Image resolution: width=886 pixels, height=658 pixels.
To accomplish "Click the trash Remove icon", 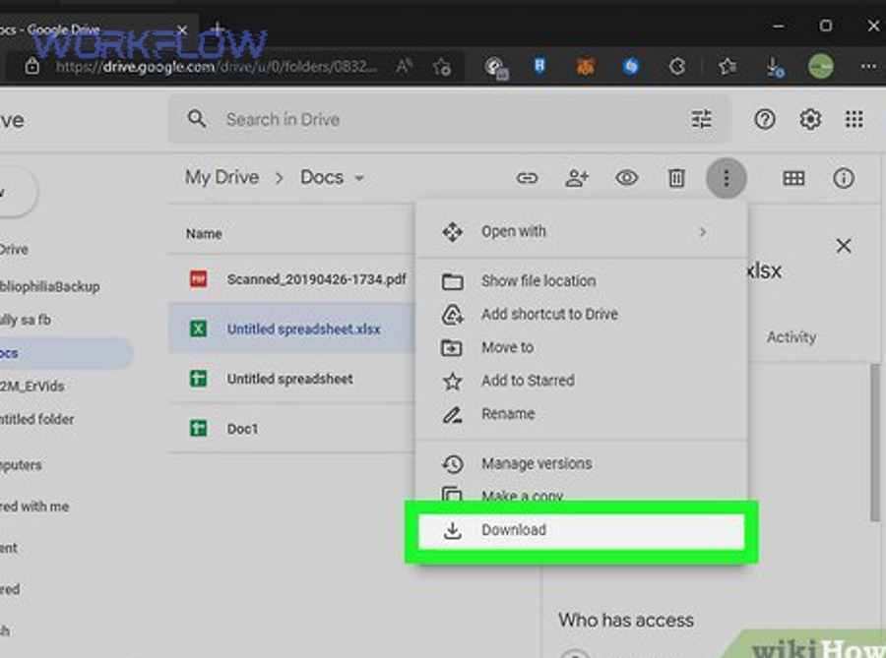I will [676, 178].
